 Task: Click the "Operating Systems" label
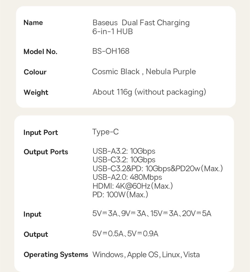point(56,255)
